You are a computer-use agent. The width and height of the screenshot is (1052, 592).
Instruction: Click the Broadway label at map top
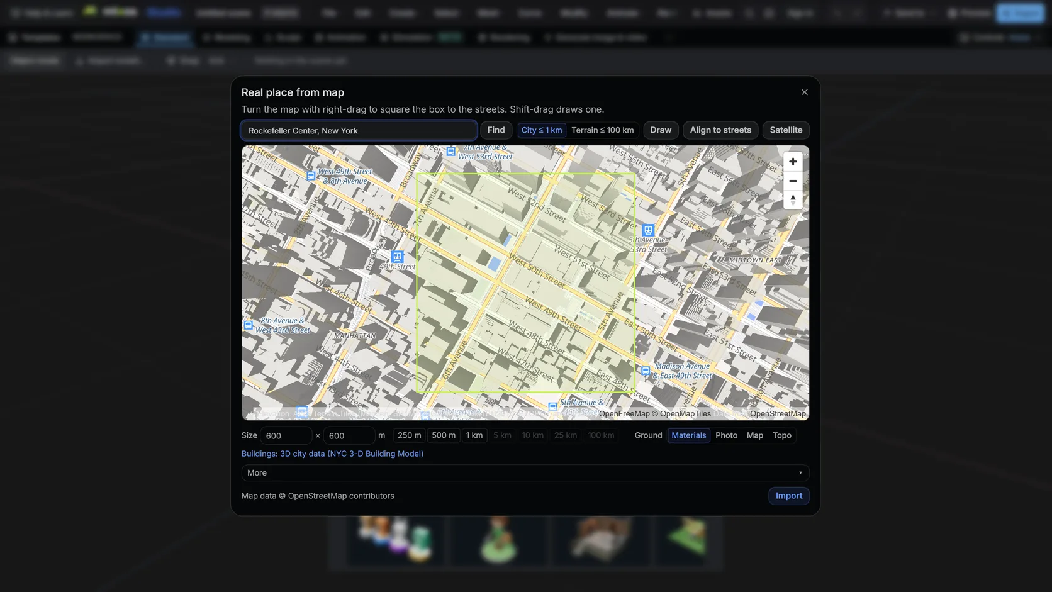click(411, 169)
